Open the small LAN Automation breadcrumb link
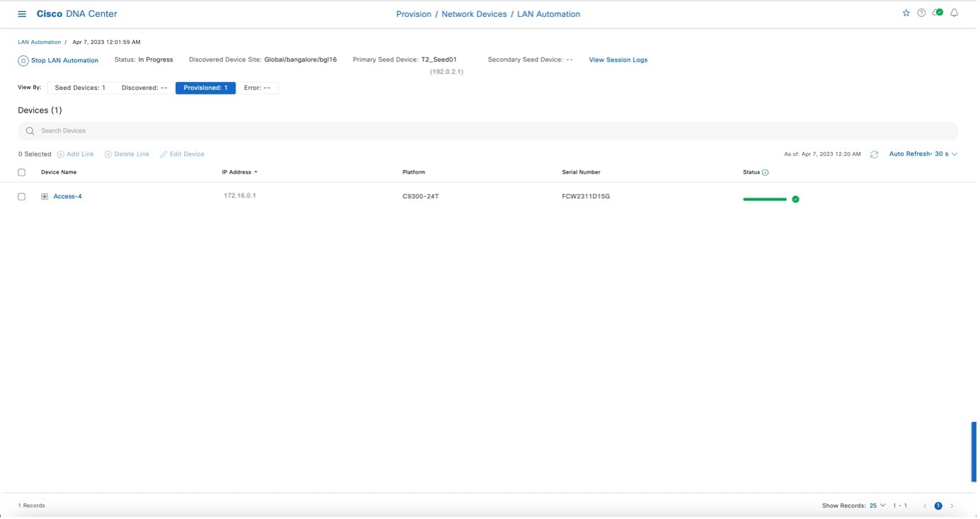 coord(40,42)
